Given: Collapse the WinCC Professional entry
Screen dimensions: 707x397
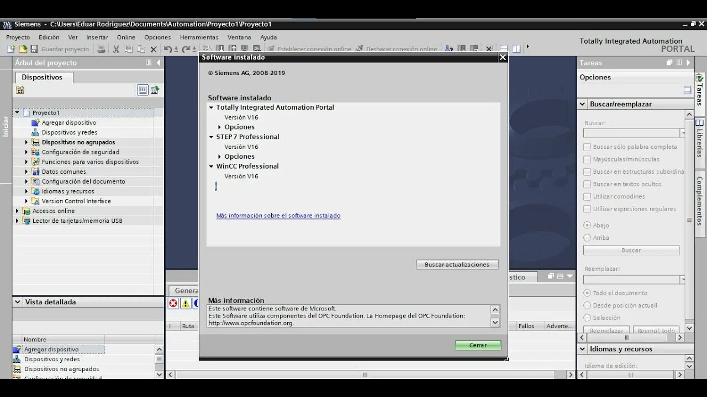Looking at the screenshot, I should point(211,166).
